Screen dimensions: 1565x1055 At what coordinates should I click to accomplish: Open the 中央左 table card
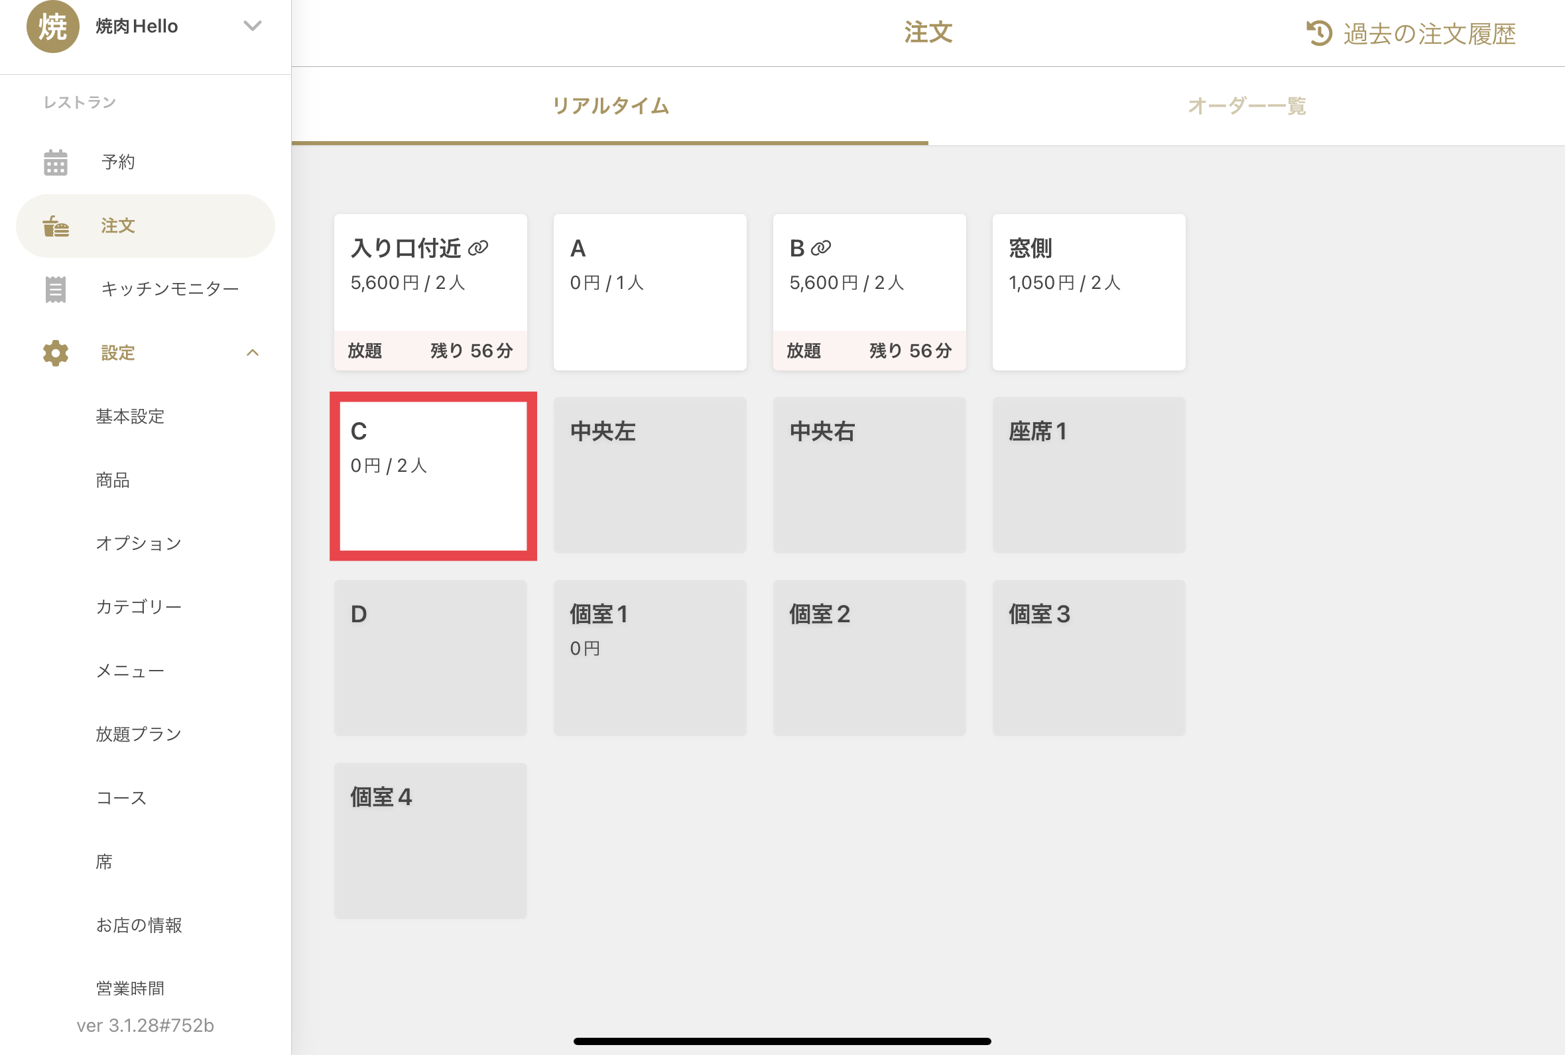[x=651, y=475]
